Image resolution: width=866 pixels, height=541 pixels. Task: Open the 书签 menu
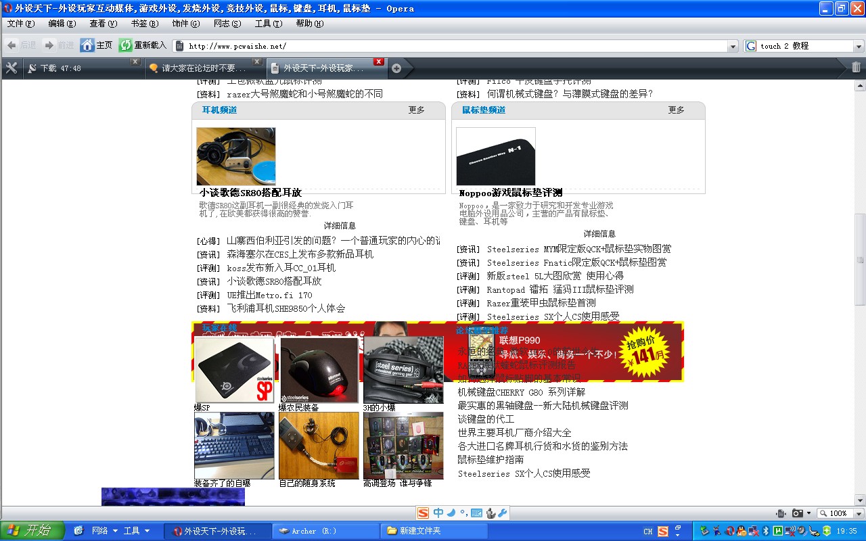pos(144,24)
